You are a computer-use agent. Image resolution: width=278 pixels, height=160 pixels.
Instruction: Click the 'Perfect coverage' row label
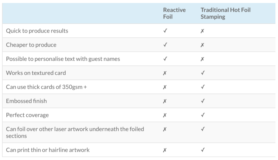[x=27, y=115]
